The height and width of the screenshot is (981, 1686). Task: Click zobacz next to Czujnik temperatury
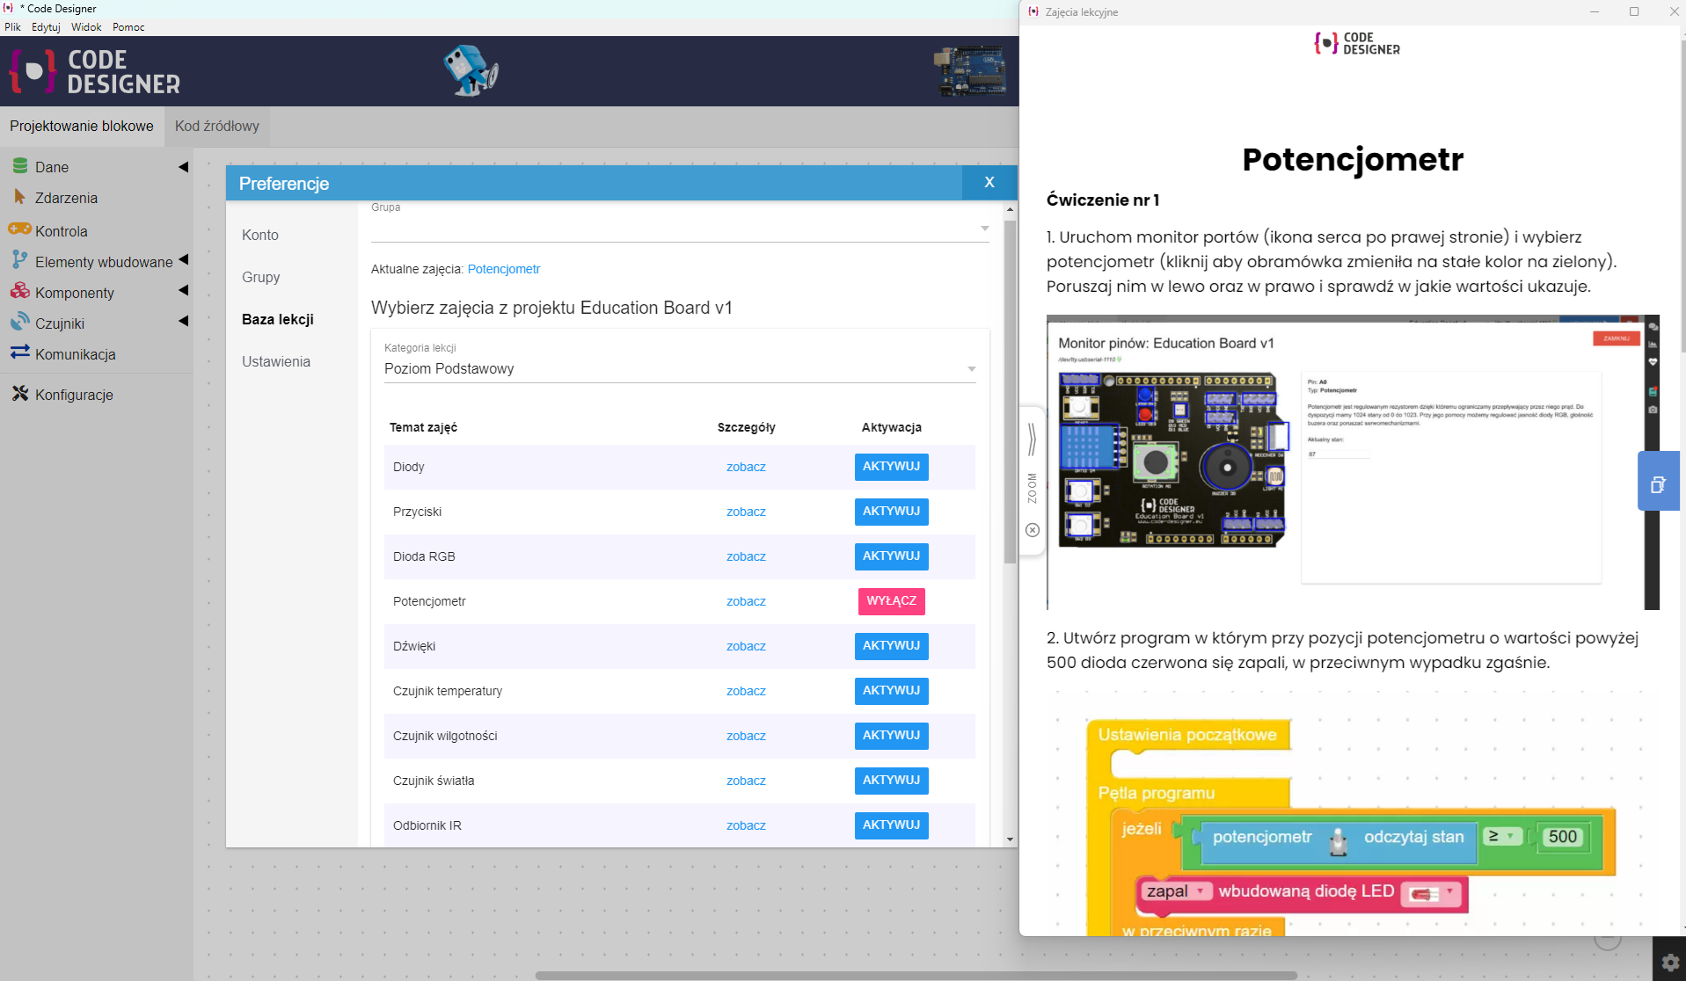pos(745,691)
